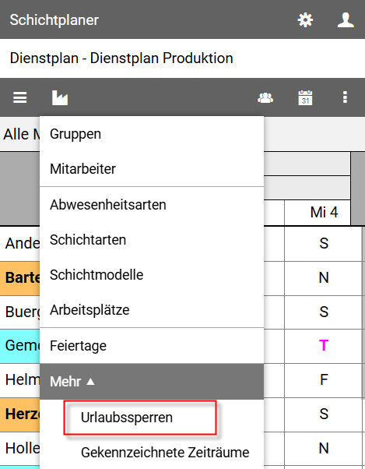
Task: Select the Buerg employee name
Action: (20, 312)
